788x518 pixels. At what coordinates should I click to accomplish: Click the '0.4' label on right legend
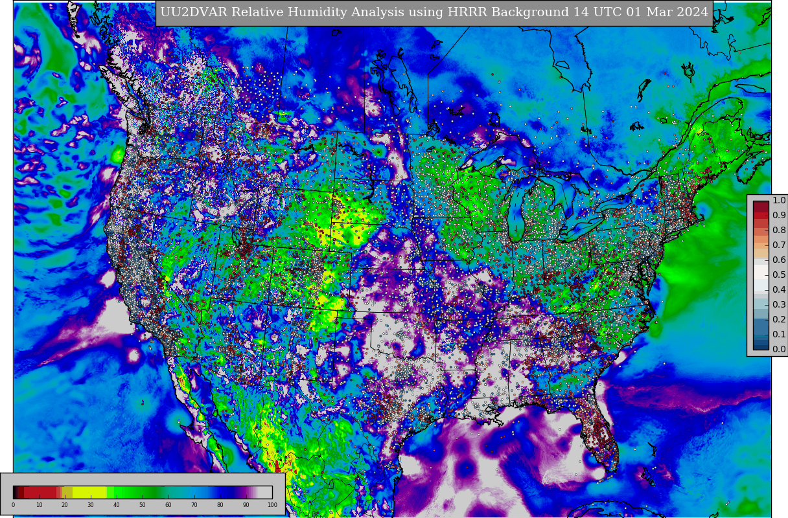click(779, 289)
